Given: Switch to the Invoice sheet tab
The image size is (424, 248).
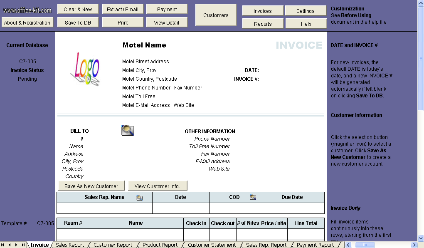Looking at the screenshot, I should (x=39, y=245).
